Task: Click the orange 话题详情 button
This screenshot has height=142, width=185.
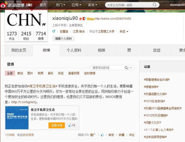Action: click(x=57, y=125)
